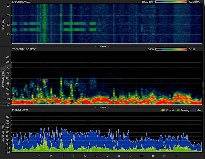Viewport: 205px width, 159px height.
Task: Click the 60 tick on the time axis
Action: (8, 15)
